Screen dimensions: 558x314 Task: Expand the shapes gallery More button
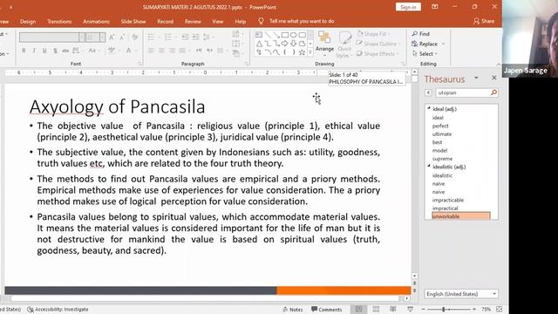click(310, 52)
